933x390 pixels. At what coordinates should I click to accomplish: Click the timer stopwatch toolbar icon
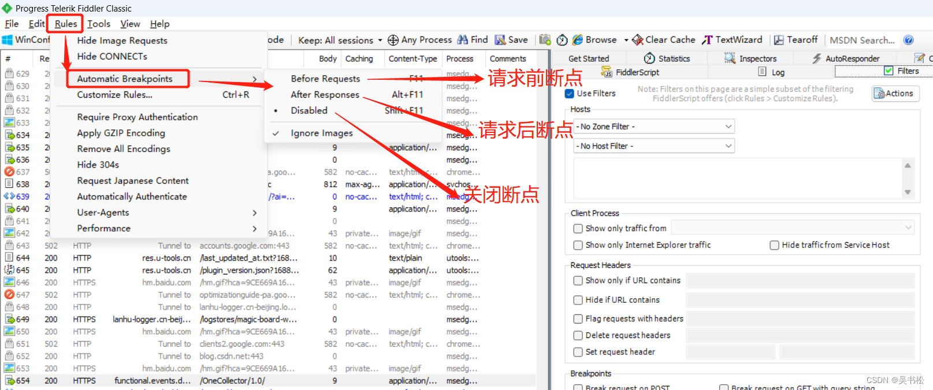(x=562, y=40)
